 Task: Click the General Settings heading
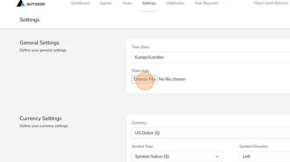pyautogui.click(x=39, y=43)
